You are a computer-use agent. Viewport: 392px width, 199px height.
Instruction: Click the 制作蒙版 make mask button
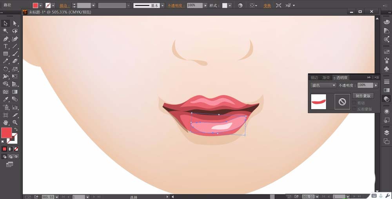pos(363,96)
